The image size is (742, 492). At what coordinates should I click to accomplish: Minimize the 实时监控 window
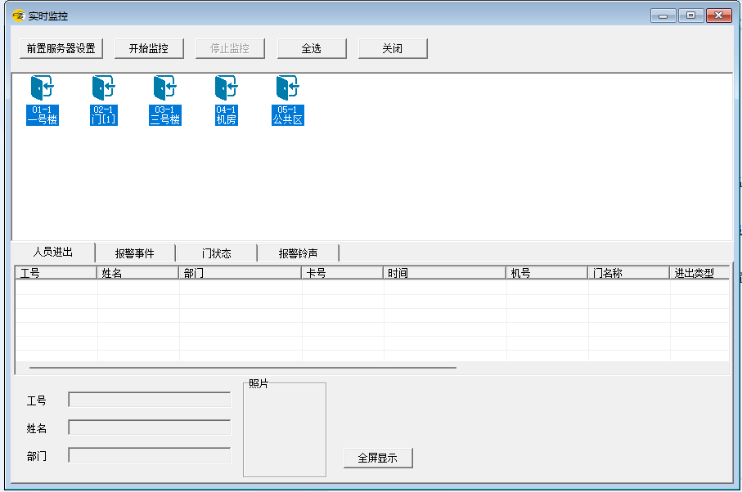(x=663, y=16)
